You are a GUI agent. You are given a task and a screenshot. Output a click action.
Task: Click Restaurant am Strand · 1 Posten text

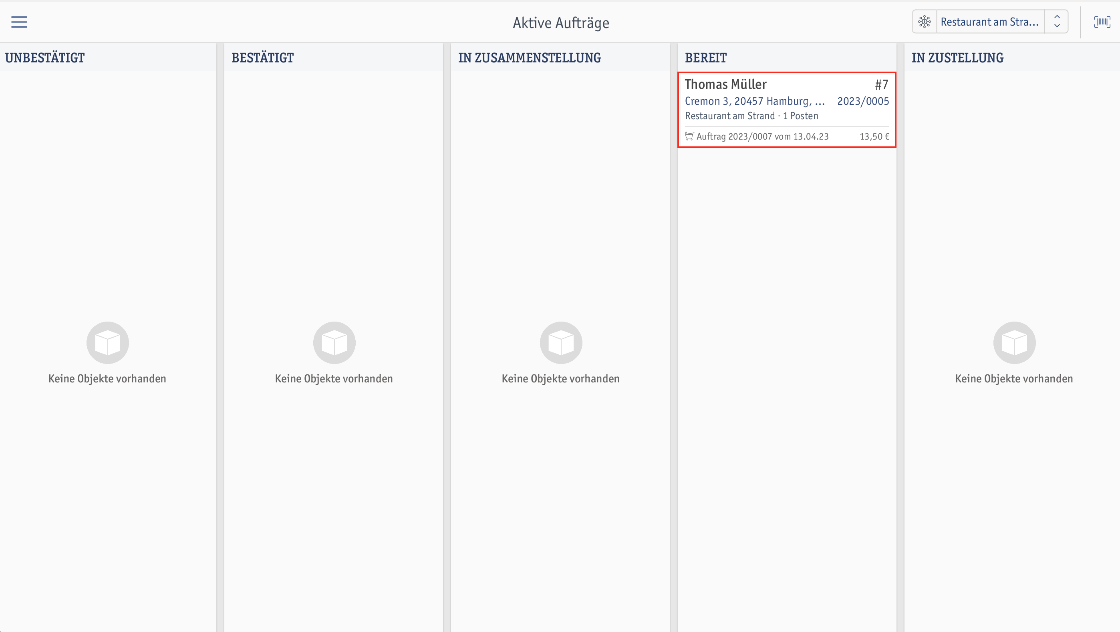751,116
